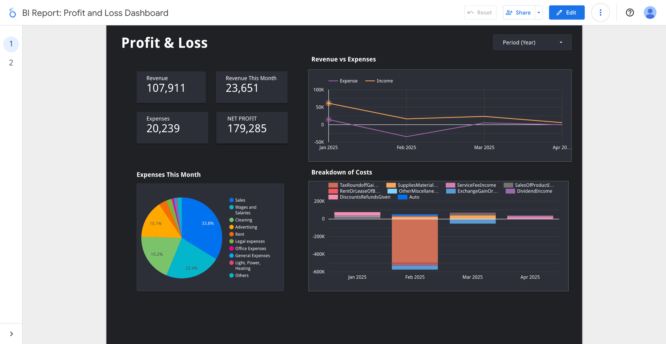Click the Share button
The width and height of the screenshot is (666, 344).
pyautogui.click(x=518, y=12)
